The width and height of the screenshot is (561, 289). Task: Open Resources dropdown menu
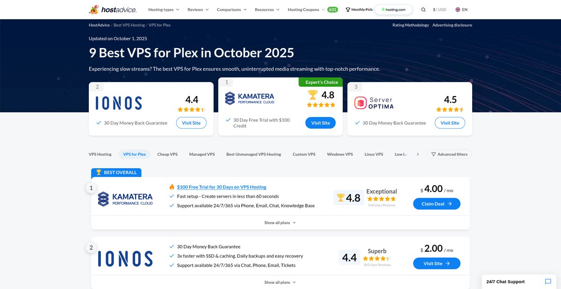[267, 9]
